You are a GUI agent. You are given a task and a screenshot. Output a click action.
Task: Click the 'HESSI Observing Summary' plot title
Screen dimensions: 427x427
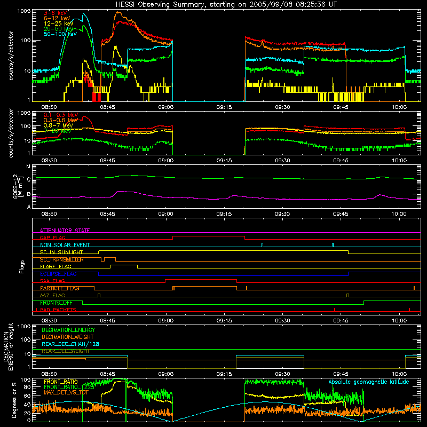pyautogui.click(x=226, y=5)
